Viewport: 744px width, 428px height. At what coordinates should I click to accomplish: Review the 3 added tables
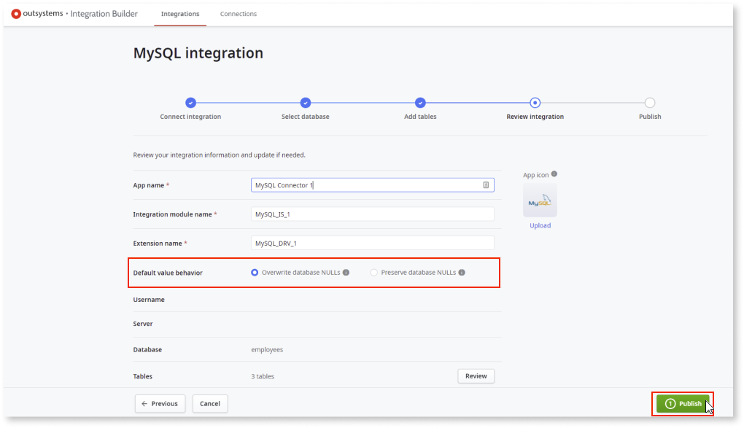476,376
